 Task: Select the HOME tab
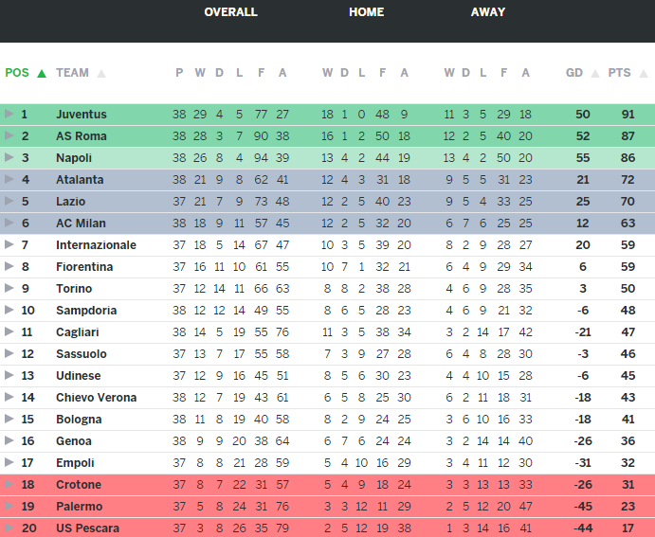click(x=366, y=12)
